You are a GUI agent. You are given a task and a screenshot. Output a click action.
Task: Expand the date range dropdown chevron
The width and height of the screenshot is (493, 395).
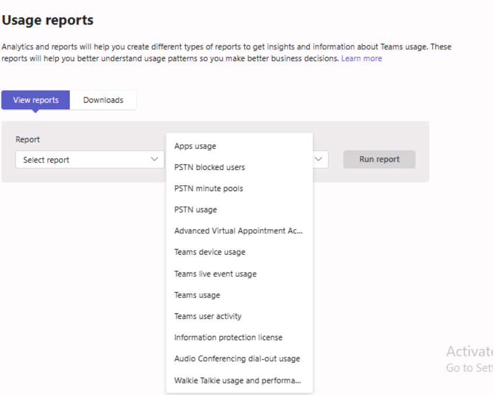coord(319,159)
